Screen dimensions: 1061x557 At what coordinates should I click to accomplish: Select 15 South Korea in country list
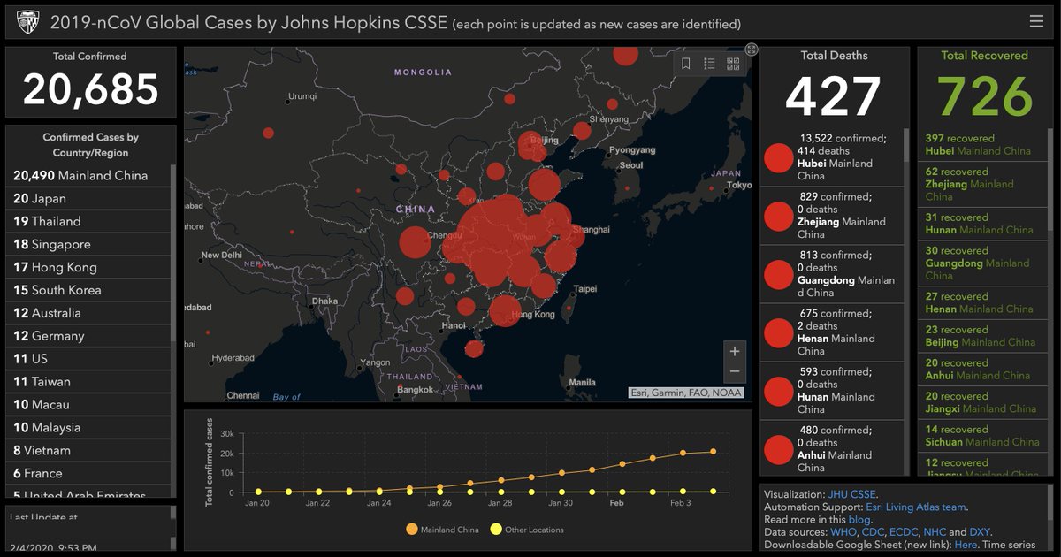(88, 290)
